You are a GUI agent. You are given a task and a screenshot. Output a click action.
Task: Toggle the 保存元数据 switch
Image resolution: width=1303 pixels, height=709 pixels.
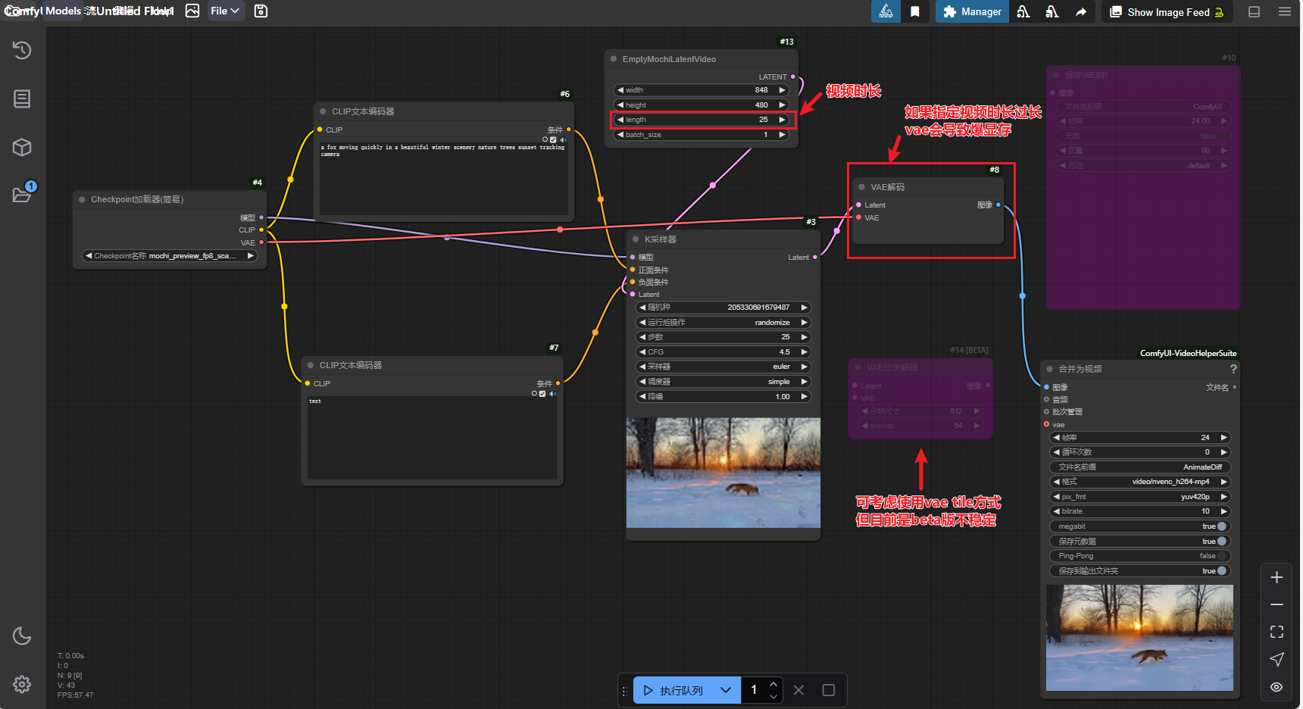(x=1221, y=542)
